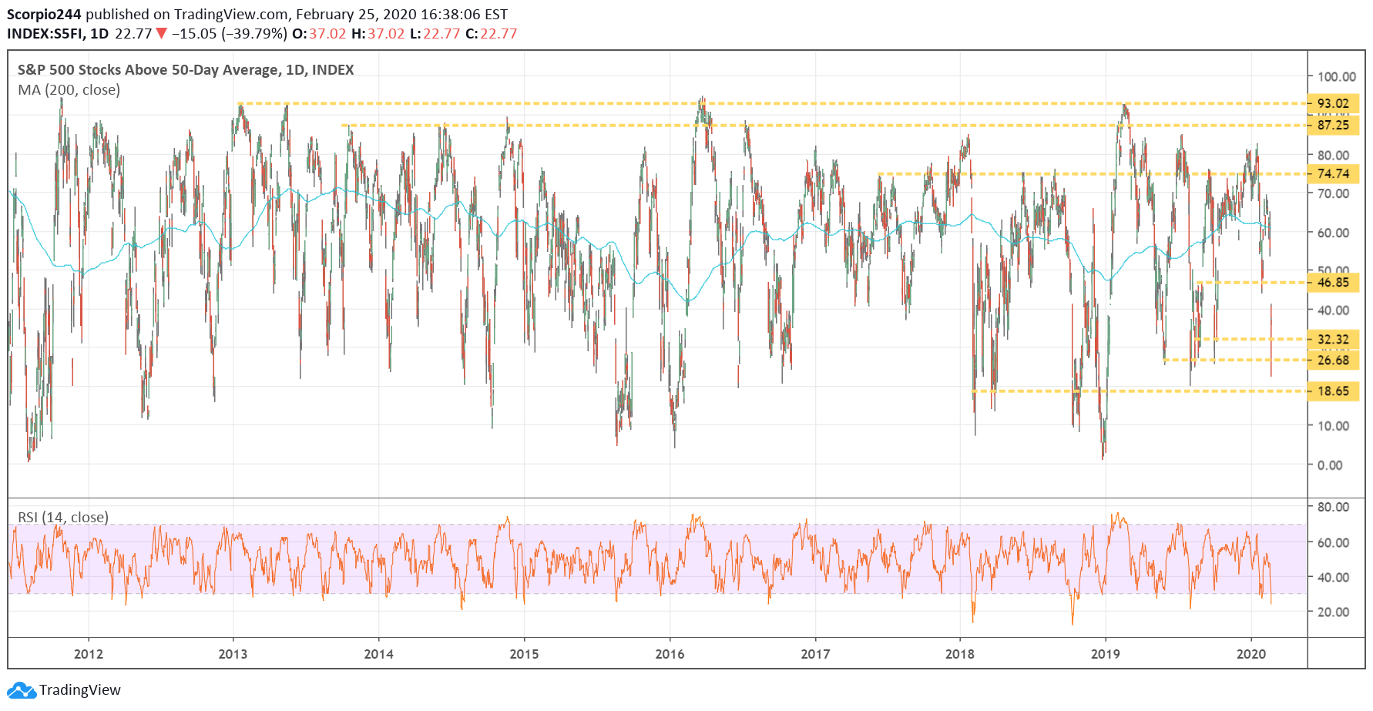
Task: Click the red down arrow price indicator
Action: [x=161, y=34]
